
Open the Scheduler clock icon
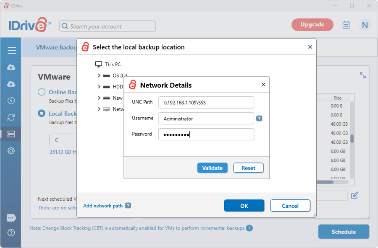pyautogui.click(x=11, y=101)
